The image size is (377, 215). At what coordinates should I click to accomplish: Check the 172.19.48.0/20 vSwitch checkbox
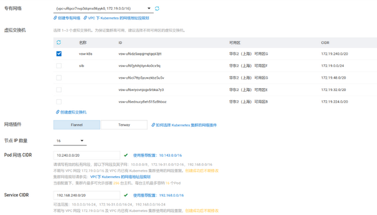(x=59, y=78)
